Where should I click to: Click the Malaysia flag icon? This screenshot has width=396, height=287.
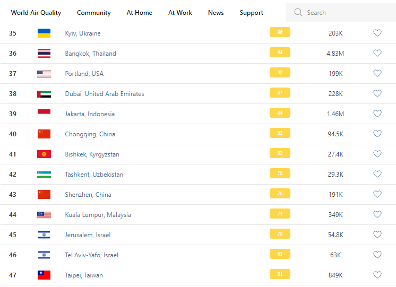point(44,214)
